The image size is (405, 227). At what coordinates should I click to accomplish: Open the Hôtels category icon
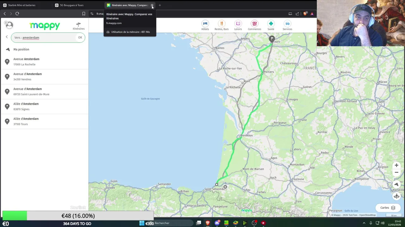tap(205, 24)
